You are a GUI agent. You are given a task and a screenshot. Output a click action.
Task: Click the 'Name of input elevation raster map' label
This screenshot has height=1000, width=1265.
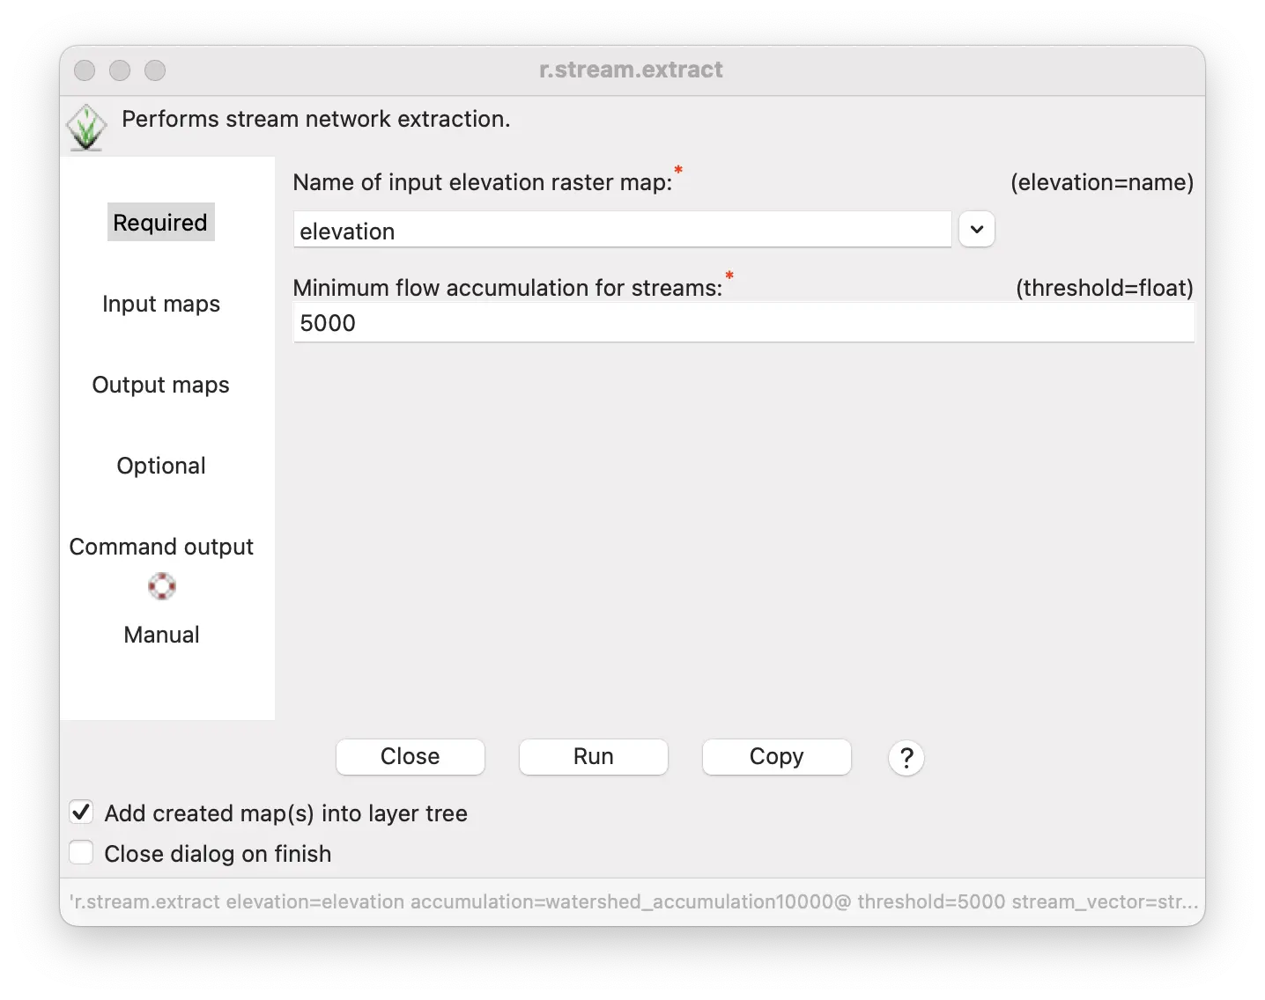click(483, 182)
